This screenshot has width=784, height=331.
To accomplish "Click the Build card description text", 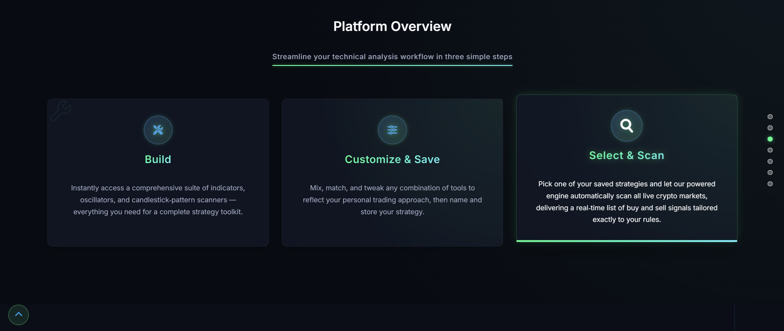I will pyautogui.click(x=158, y=200).
